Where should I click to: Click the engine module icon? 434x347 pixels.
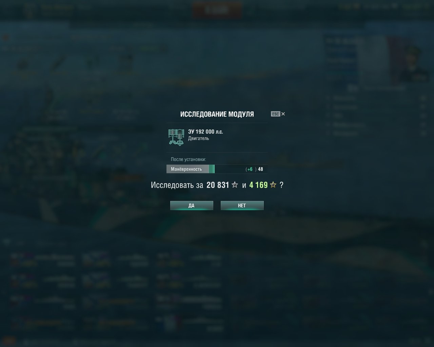(x=176, y=137)
